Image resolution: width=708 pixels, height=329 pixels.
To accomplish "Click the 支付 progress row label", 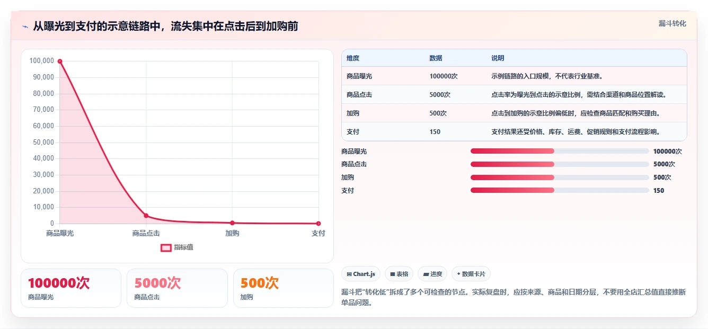I will [348, 191].
